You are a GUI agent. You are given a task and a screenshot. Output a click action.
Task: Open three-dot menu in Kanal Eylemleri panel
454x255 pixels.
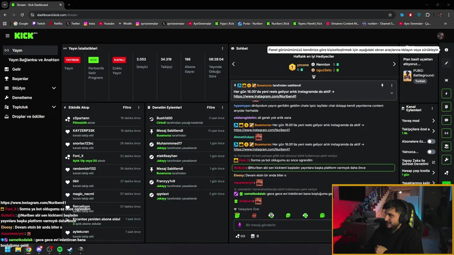click(x=432, y=109)
